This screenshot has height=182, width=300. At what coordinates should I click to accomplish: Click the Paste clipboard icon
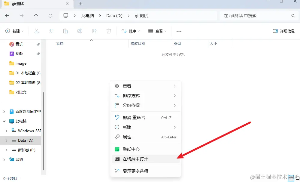point(65,31)
